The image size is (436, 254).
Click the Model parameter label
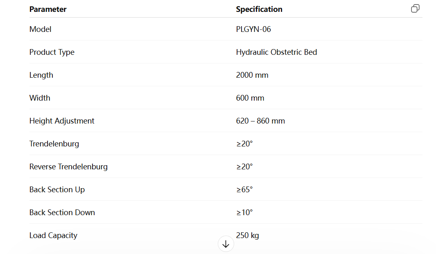tap(40, 29)
